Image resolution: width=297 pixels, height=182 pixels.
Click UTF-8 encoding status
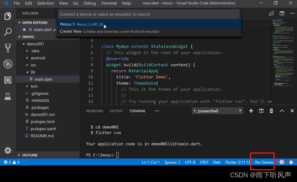click(x=190, y=162)
